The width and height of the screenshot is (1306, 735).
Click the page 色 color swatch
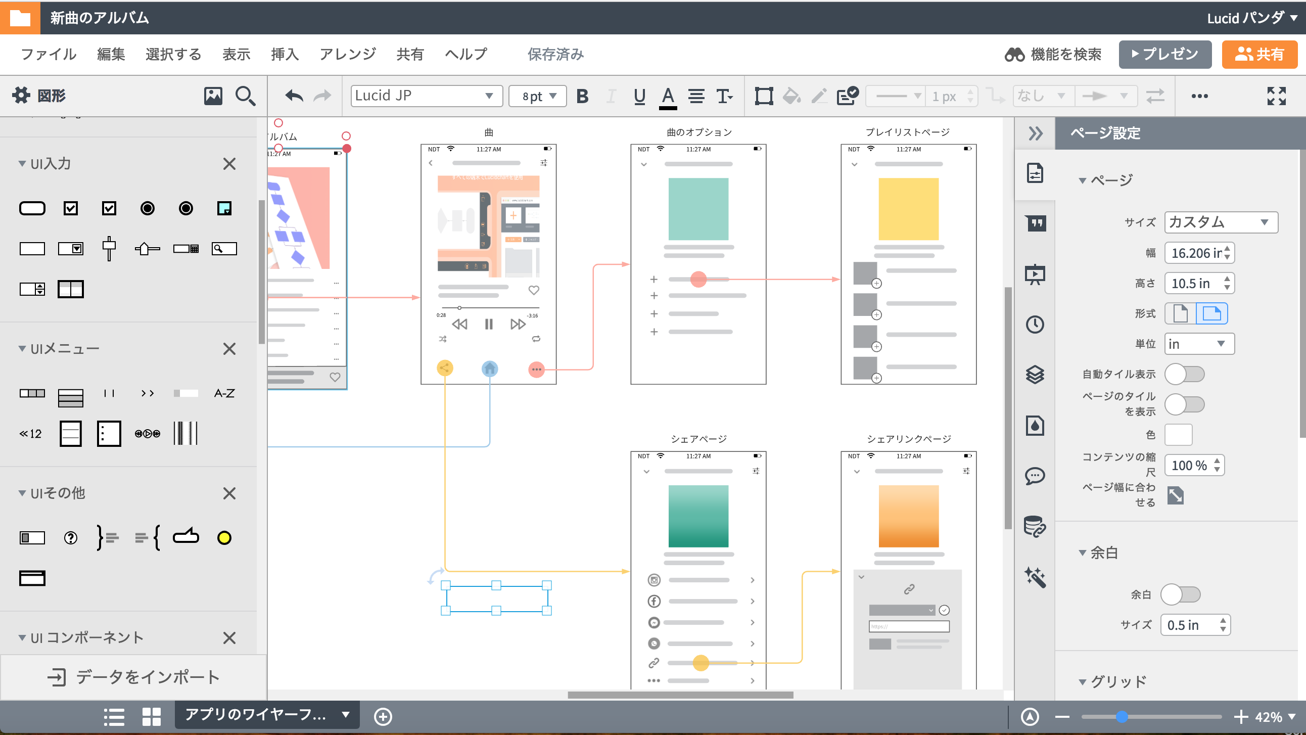click(1178, 435)
